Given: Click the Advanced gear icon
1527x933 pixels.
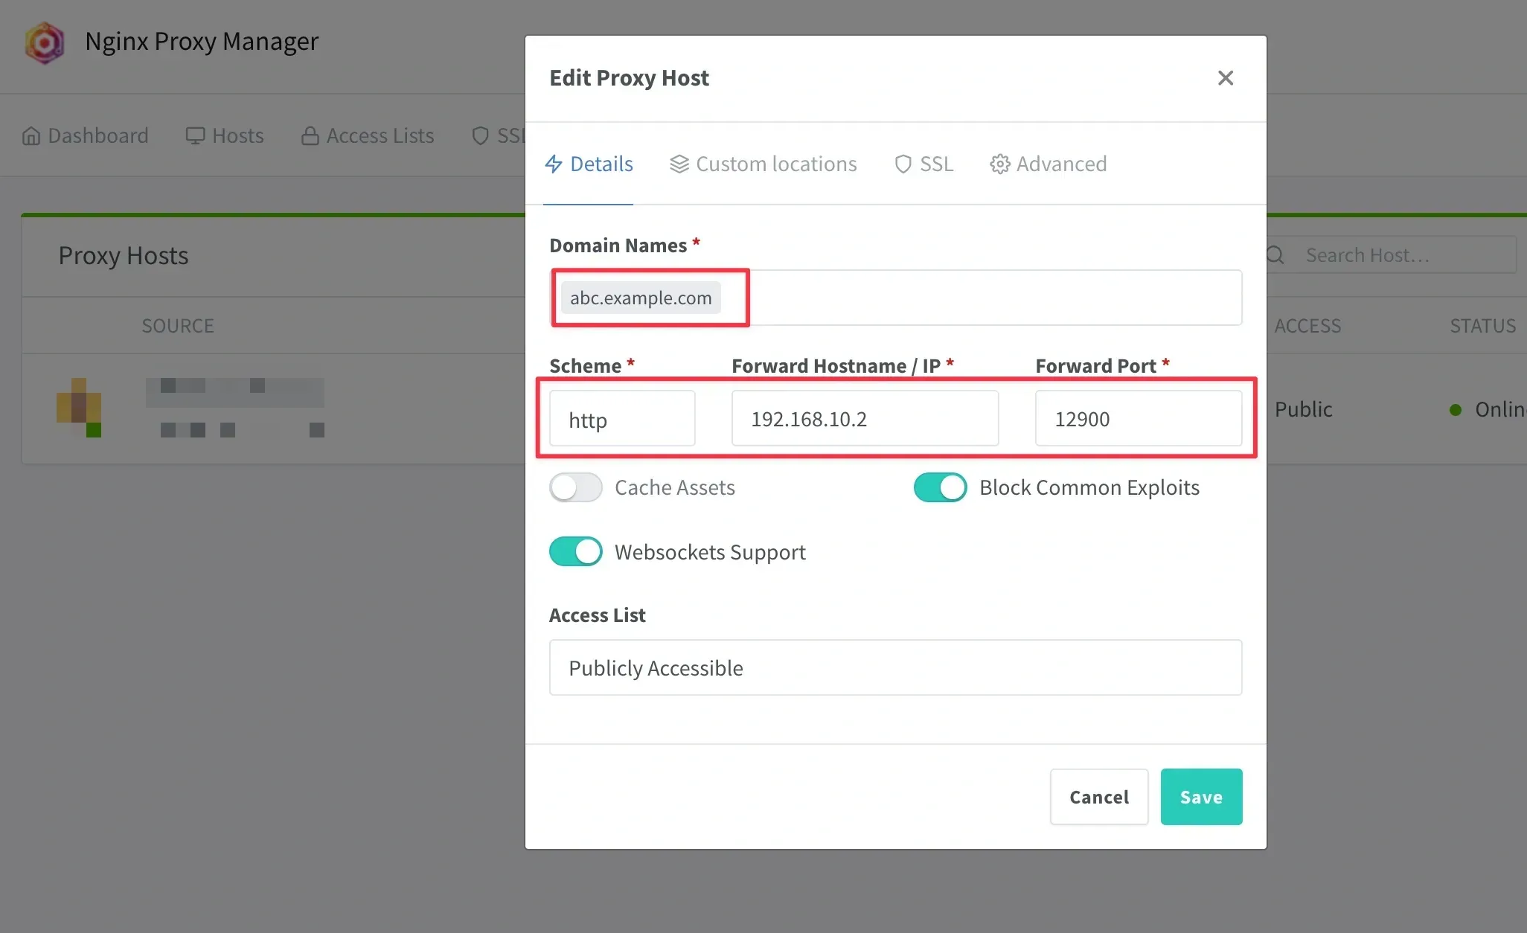Looking at the screenshot, I should [999, 164].
